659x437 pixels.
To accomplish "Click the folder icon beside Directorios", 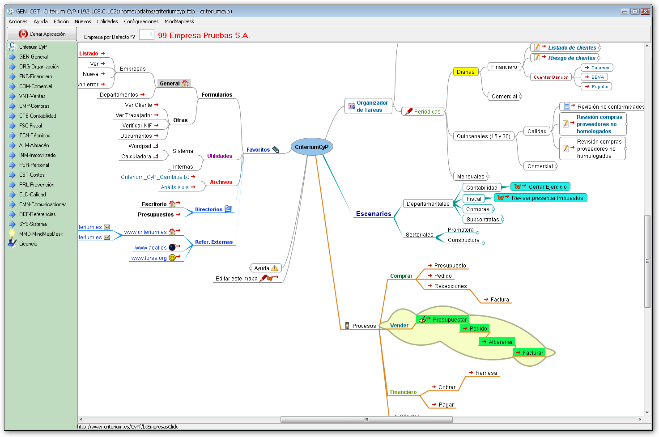I will pos(228,209).
